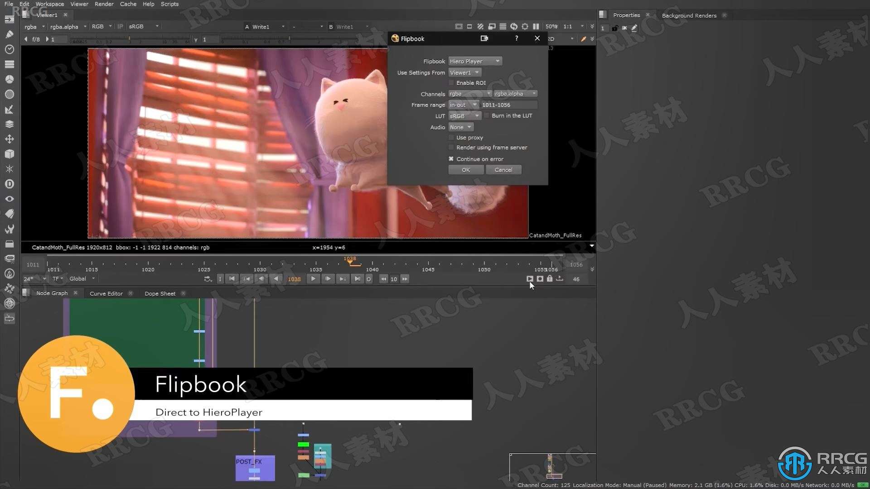
Task: Click the viewer refresh circular arrows icon
Action: click(x=514, y=27)
